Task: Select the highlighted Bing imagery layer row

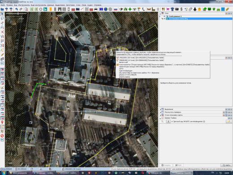Action: (199, 19)
